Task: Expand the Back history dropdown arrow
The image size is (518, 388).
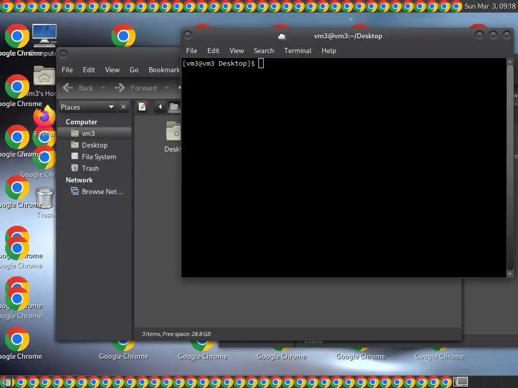Action: coord(103,88)
